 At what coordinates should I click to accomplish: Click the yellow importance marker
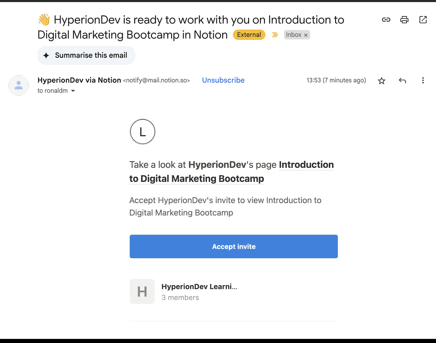click(x=275, y=35)
